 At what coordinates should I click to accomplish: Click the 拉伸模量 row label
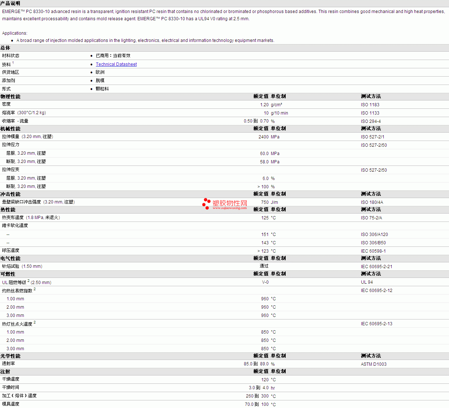coord(28,137)
